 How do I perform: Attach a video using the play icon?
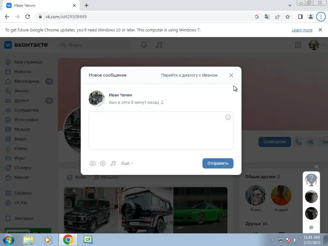pyautogui.click(x=103, y=163)
